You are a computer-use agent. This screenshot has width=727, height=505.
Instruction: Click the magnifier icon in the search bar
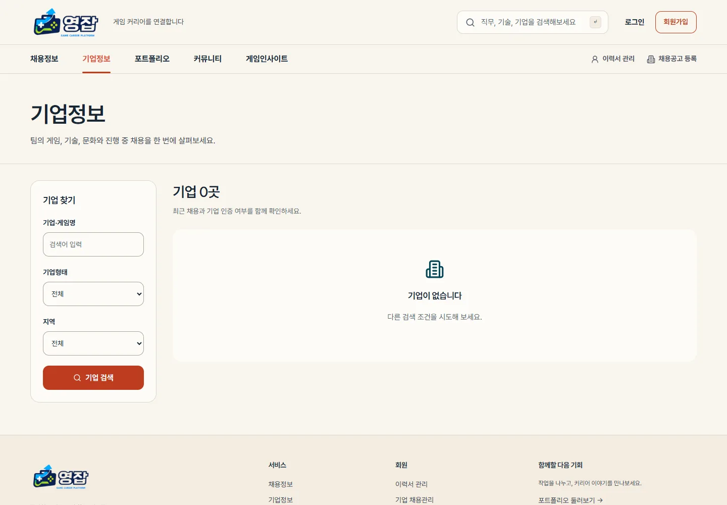(470, 22)
